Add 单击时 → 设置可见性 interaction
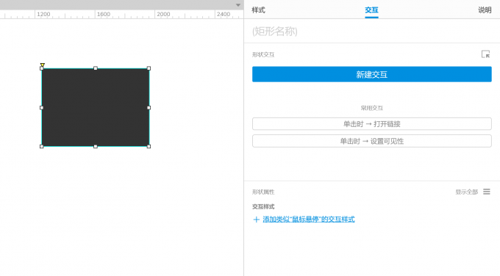Image resolution: width=500 pixels, height=276 pixels. (372, 141)
